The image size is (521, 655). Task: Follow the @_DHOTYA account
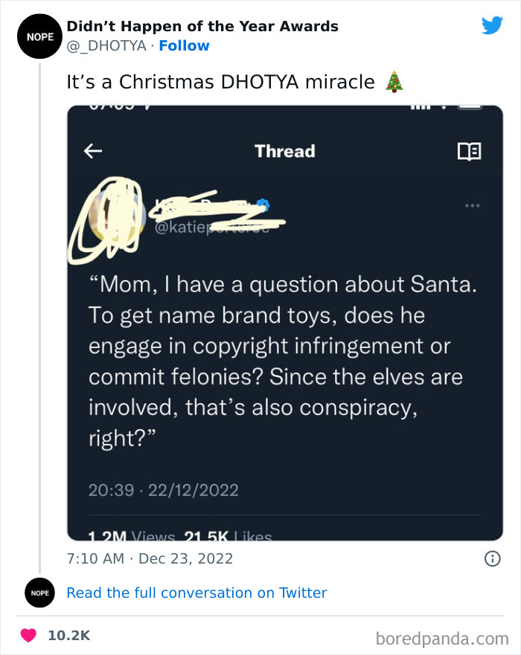click(184, 45)
